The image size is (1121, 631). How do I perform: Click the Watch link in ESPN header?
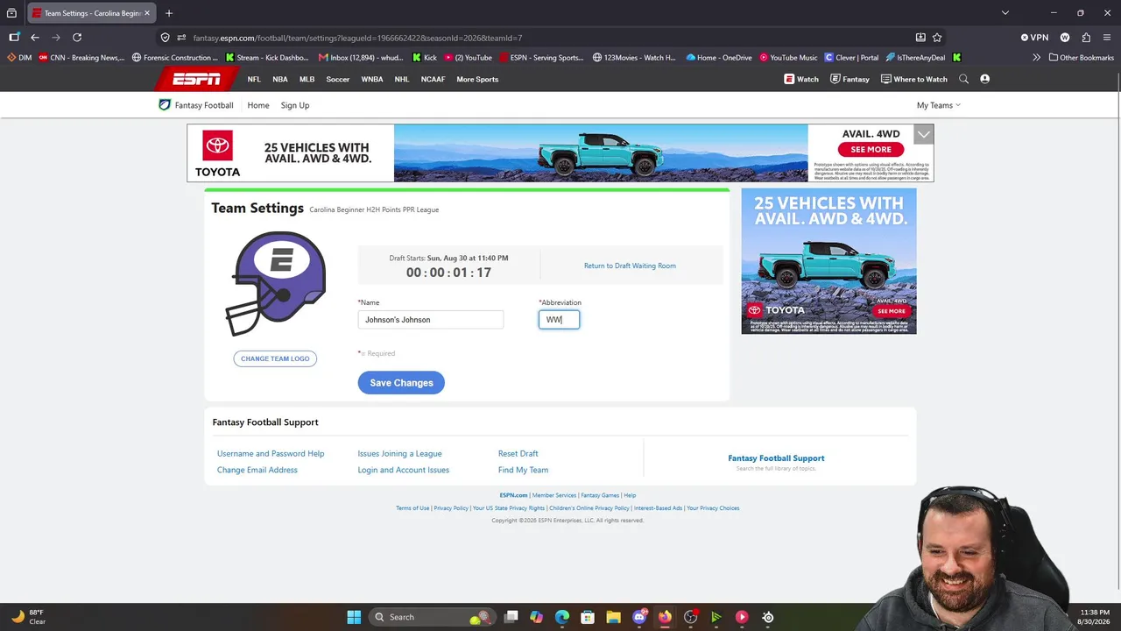pyautogui.click(x=801, y=79)
